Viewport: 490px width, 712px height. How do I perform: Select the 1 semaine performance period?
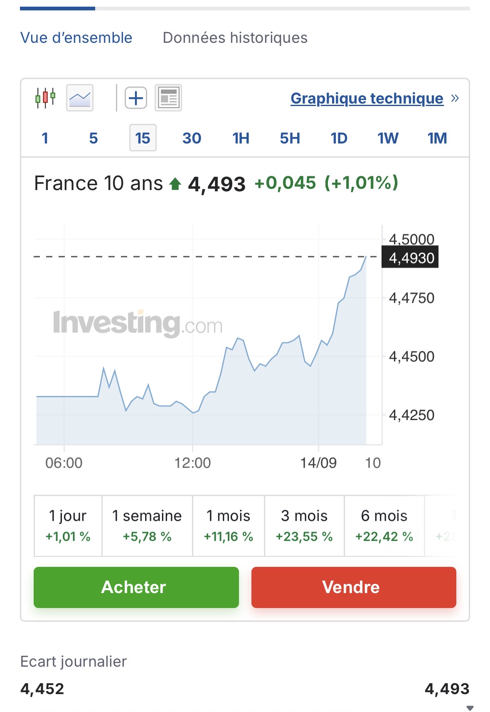pos(147,526)
